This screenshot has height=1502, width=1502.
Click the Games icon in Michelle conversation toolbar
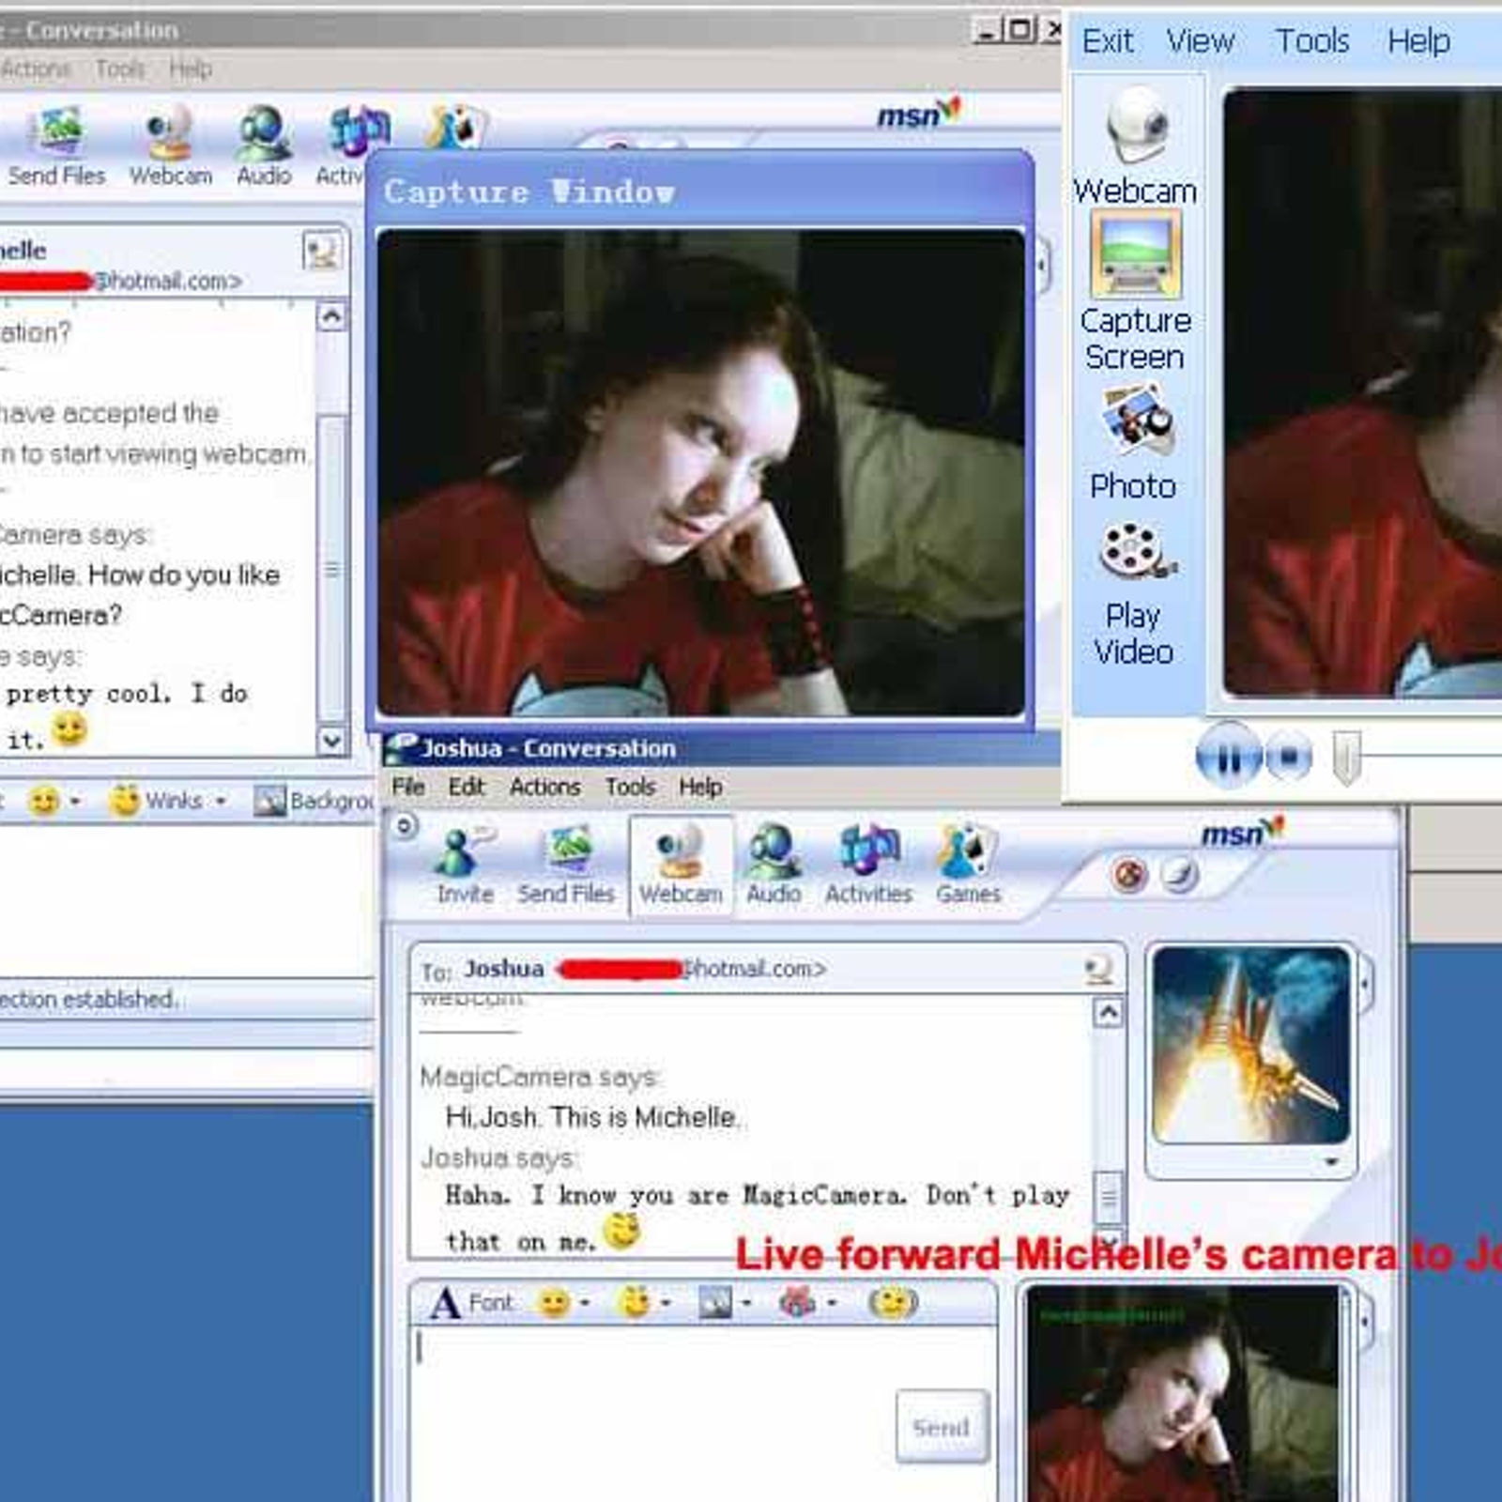coord(456,127)
